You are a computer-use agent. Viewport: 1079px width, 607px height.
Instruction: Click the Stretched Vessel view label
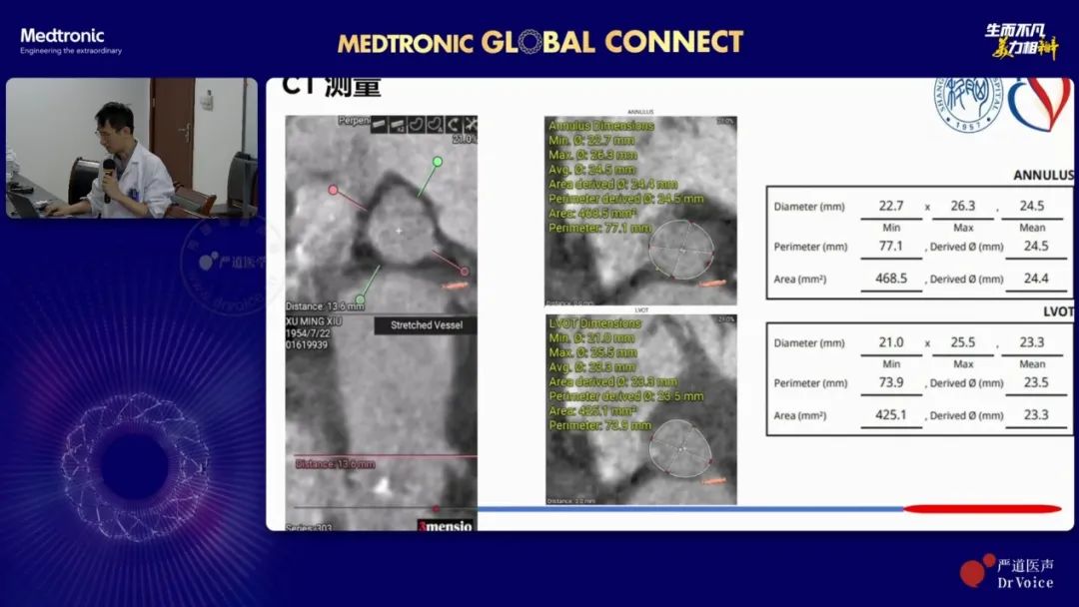[x=419, y=325]
